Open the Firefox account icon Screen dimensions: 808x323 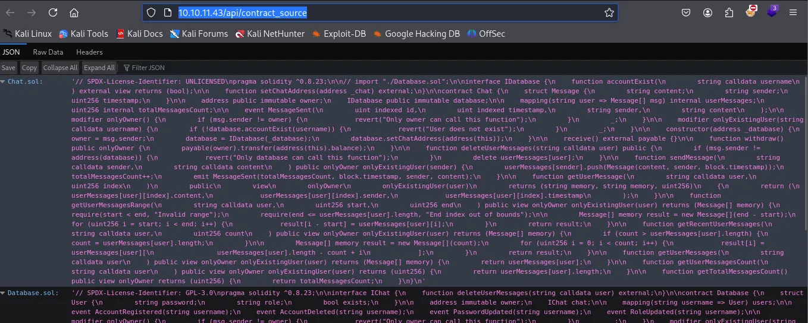click(x=707, y=12)
